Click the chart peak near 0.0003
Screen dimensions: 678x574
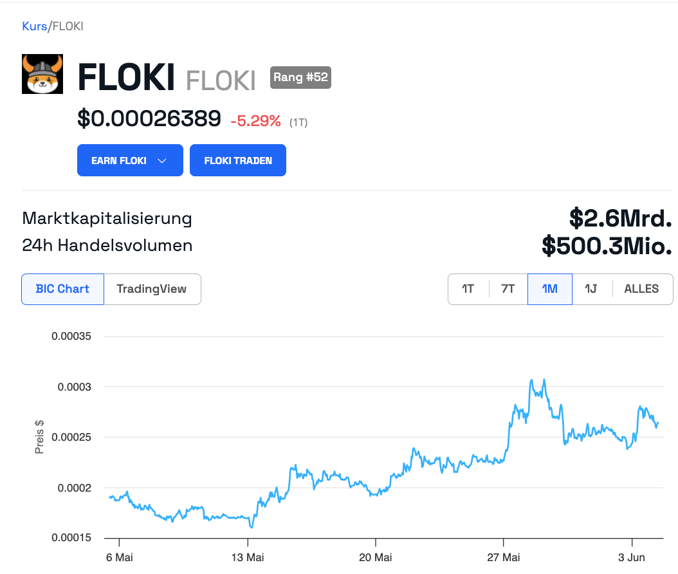coord(532,380)
